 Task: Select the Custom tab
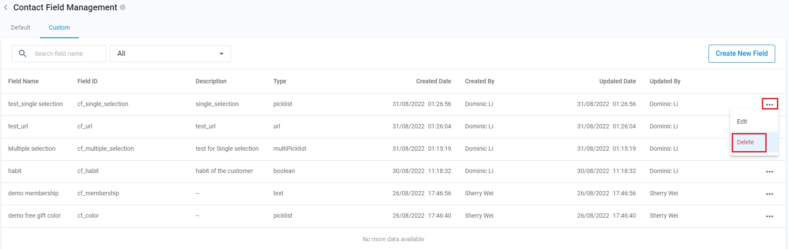59,27
